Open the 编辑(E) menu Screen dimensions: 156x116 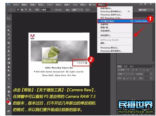[x=25, y=5]
